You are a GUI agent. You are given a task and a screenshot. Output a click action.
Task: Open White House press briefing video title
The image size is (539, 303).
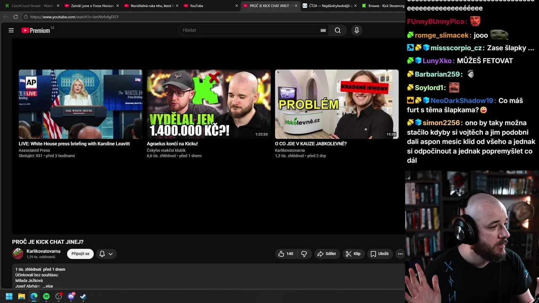pyautogui.click(x=74, y=144)
